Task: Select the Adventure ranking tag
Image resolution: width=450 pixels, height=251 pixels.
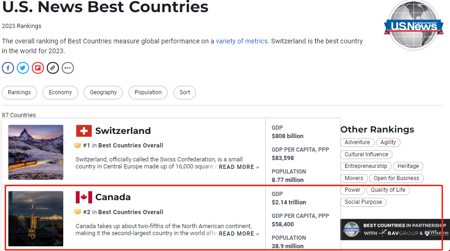Action: tap(357, 142)
